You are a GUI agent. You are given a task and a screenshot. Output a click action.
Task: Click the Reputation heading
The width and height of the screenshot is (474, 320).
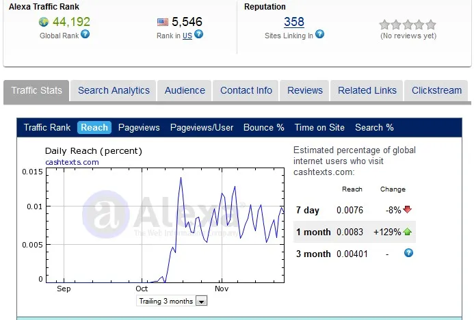[265, 7]
